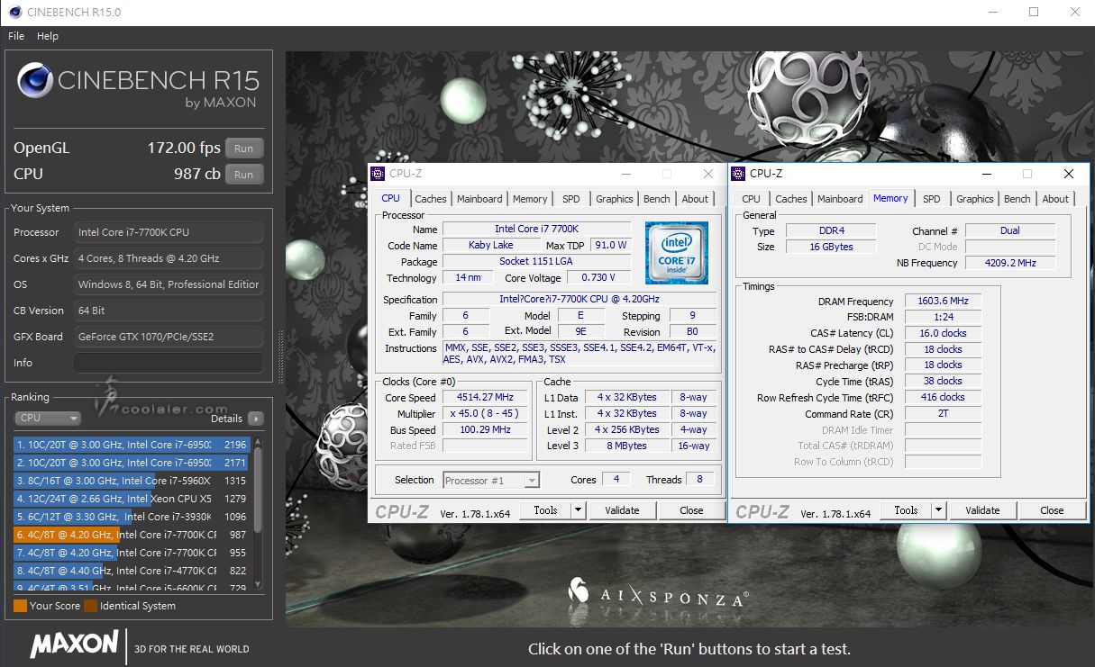Open the Tools dropdown arrow in CPU-Z CPU window

pyautogui.click(x=578, y=510)
